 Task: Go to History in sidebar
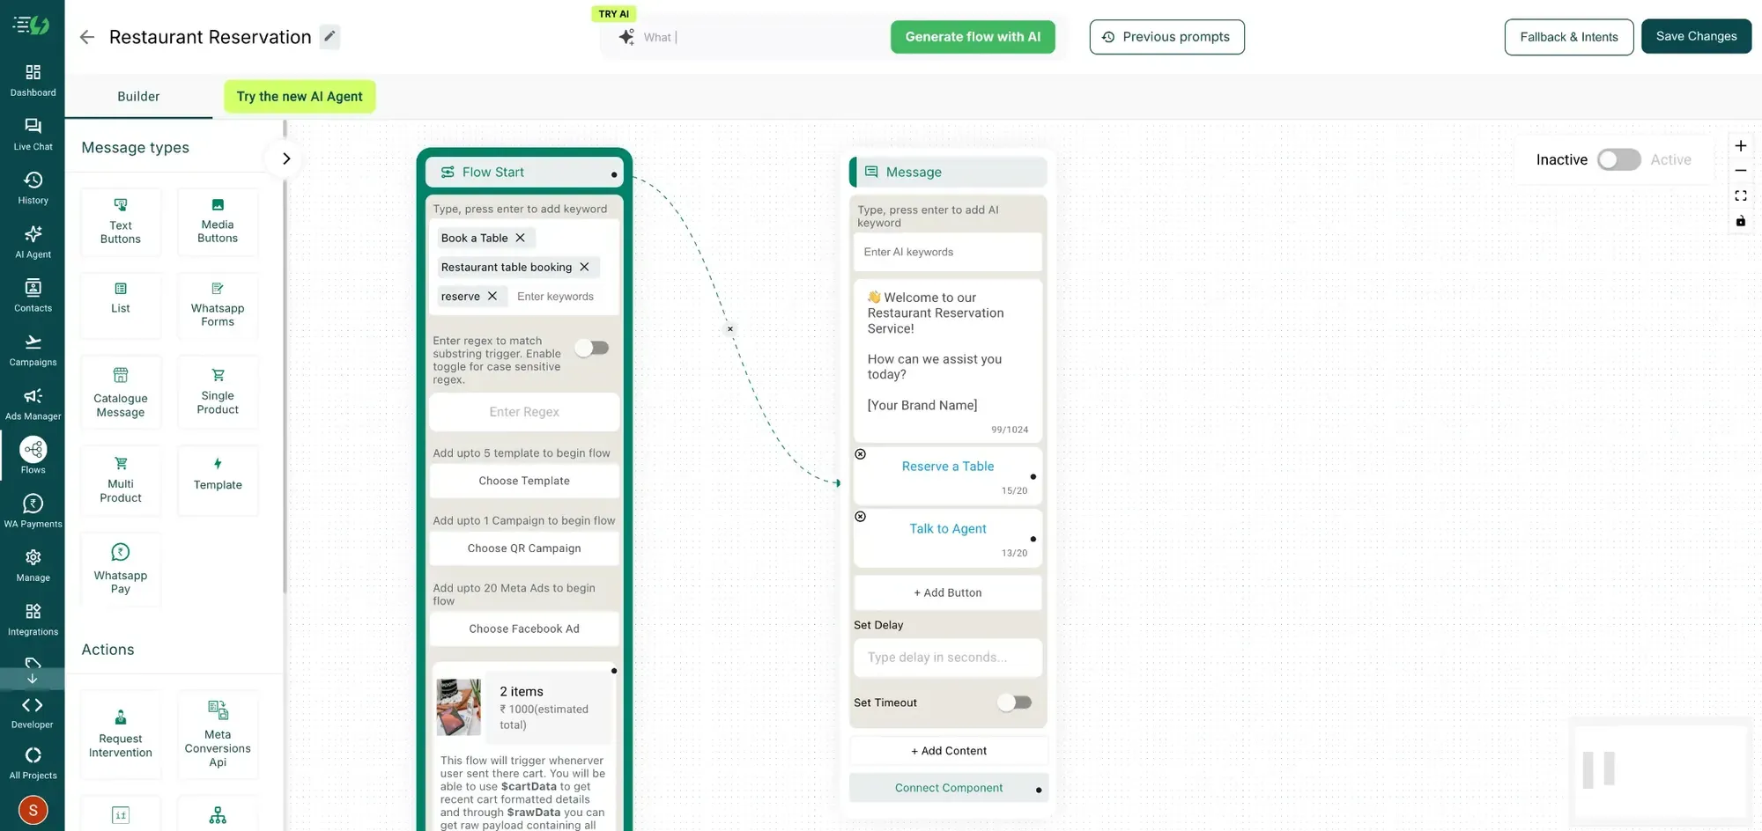(x=33, y=188)
